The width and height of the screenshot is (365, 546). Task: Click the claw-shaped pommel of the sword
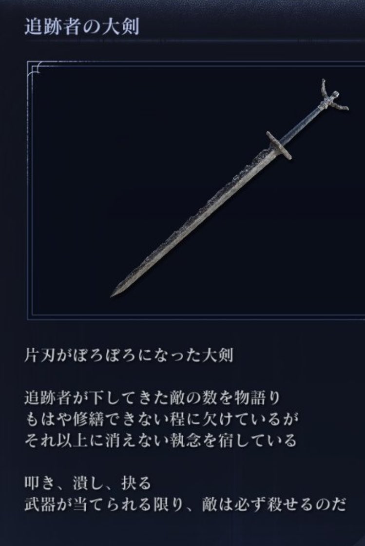333,98
